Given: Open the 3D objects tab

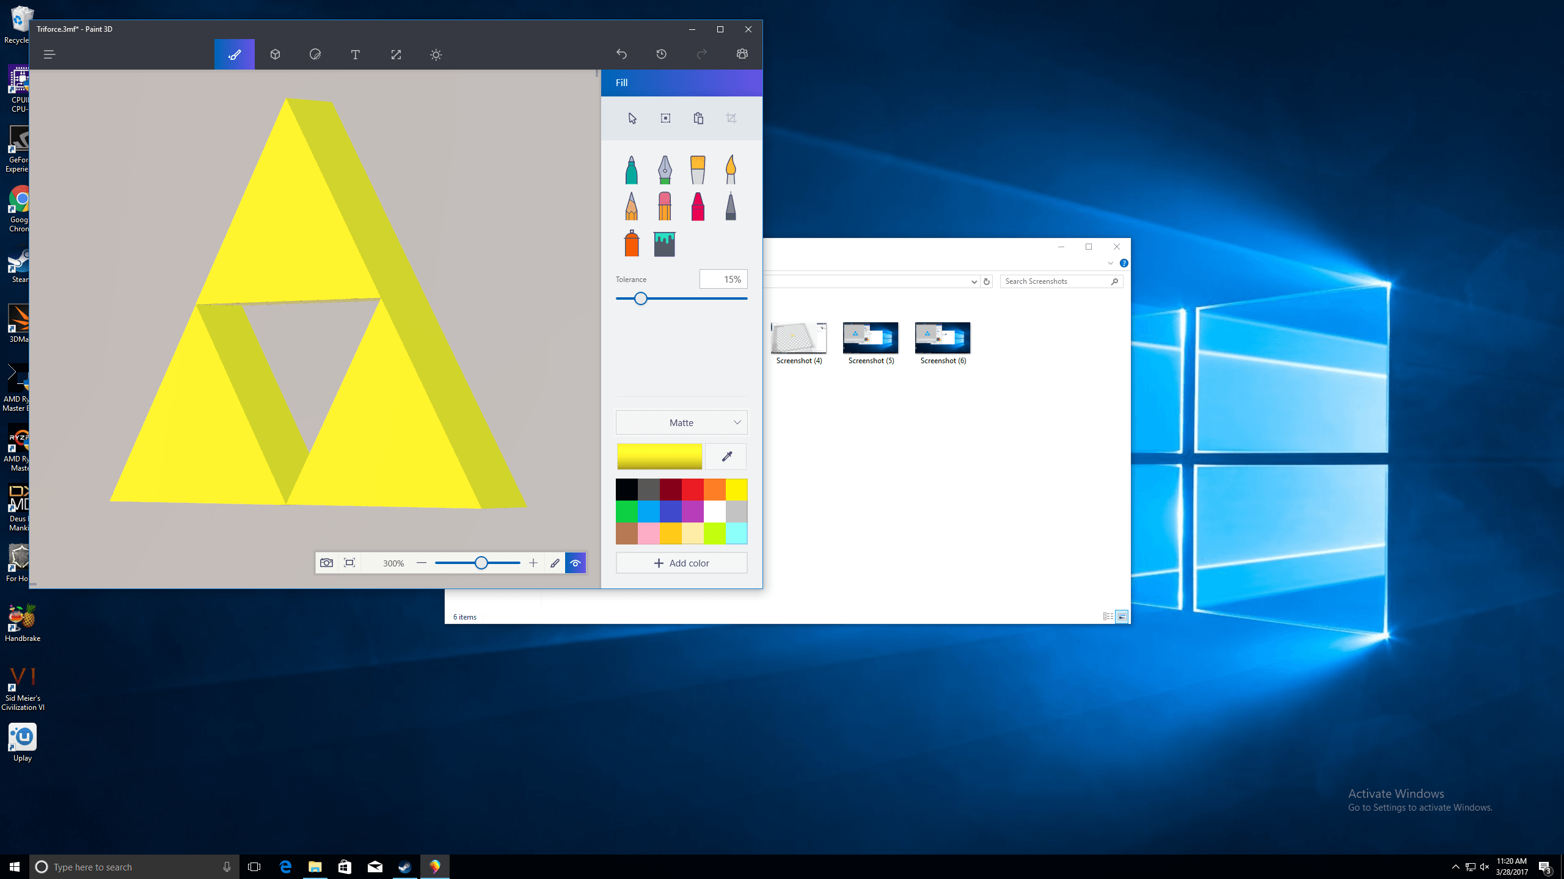Looking at the screenshot, I should point(275,54).
